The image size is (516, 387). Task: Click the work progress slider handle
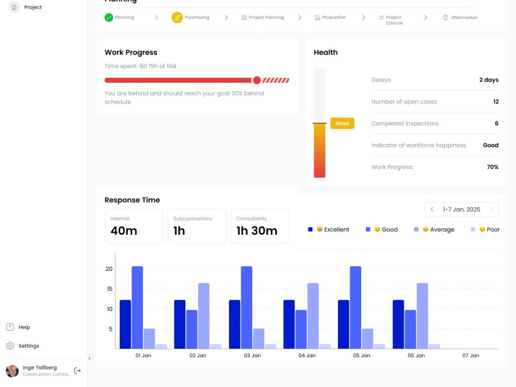pos(256,80)
